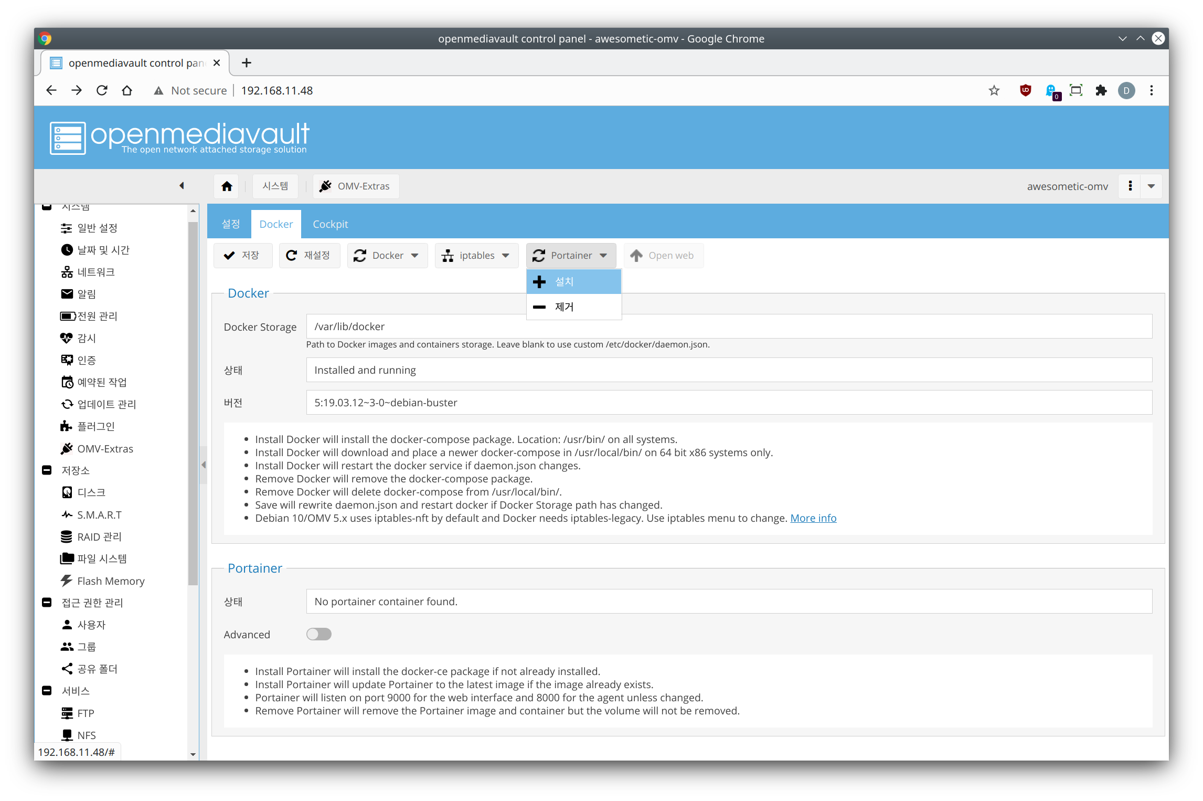Screen dimensions: 1203x801
Task: Collapse the 저장소 tree section
Action: tap(47, 470)
